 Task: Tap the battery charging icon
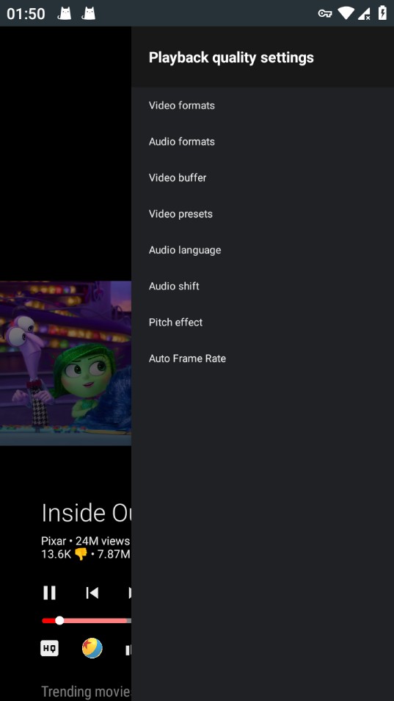point(382,12)
